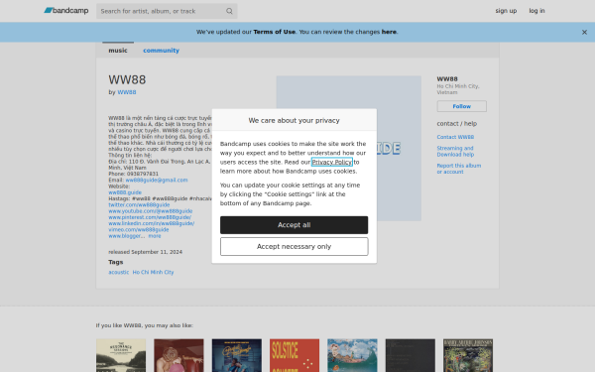Click the Accept all cookies button
The image size is (595, 372).
(x=295, y=225)
